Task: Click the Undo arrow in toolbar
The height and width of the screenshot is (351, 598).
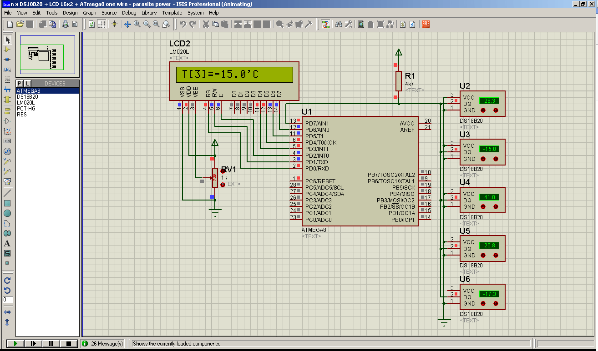Action: coord(182,24)
